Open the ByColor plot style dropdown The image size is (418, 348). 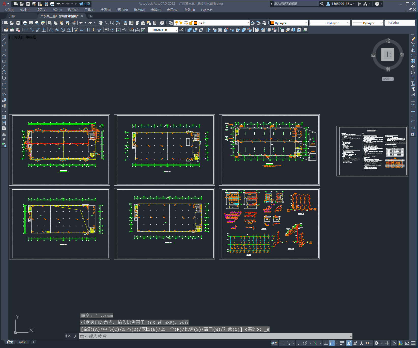click(x=400, y=23)
